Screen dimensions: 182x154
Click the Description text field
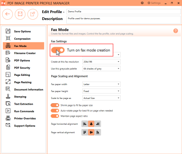point(123,20)
